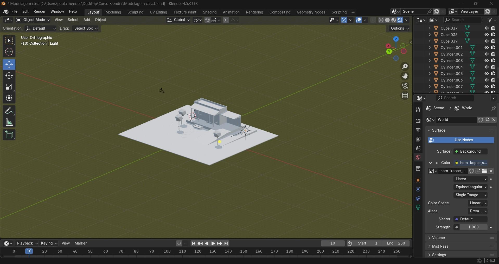
Task: Click the pan view hand icon
Action: click(405, 76)
